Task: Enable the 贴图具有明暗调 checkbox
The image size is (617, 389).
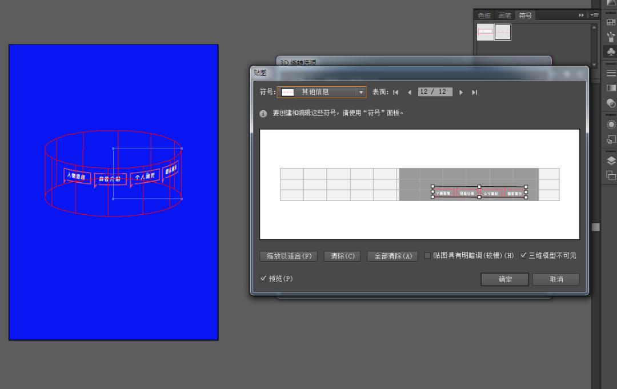Action: pos(427,256)
